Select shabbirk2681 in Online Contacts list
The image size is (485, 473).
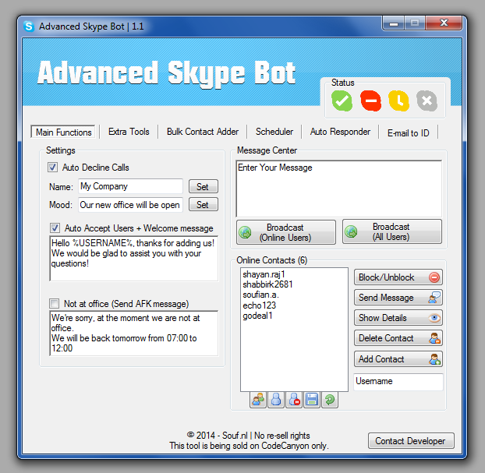[x=269, y=284]
